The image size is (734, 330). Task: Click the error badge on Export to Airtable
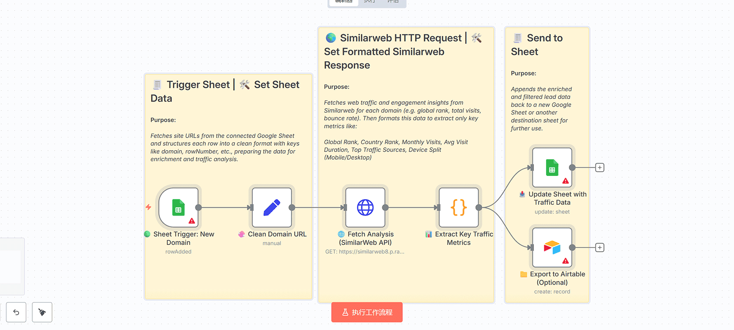click(x=565, y=260)
